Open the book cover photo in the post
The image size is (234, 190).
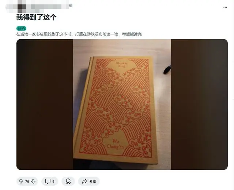(122, 105)
